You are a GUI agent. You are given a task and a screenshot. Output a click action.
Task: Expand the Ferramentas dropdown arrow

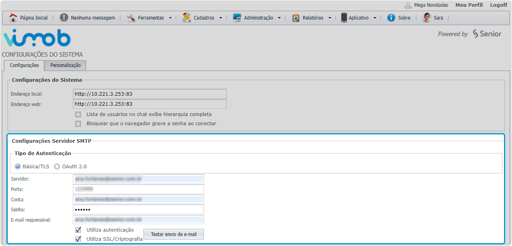(170, 18)
